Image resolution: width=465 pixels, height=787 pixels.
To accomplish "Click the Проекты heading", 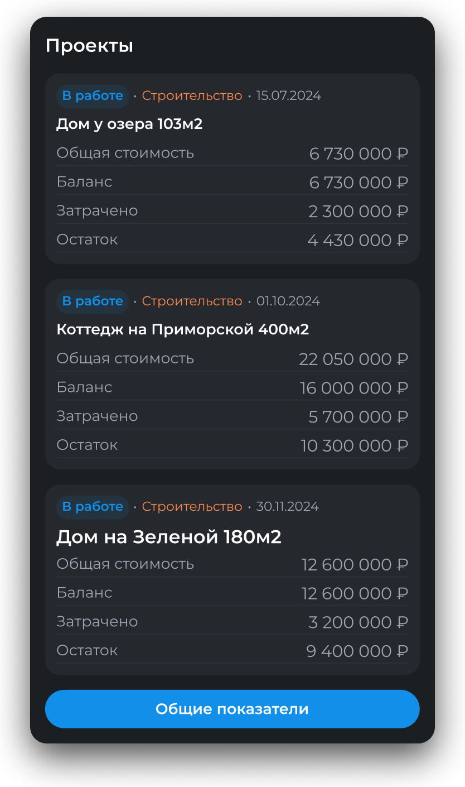I will (89, 46).
